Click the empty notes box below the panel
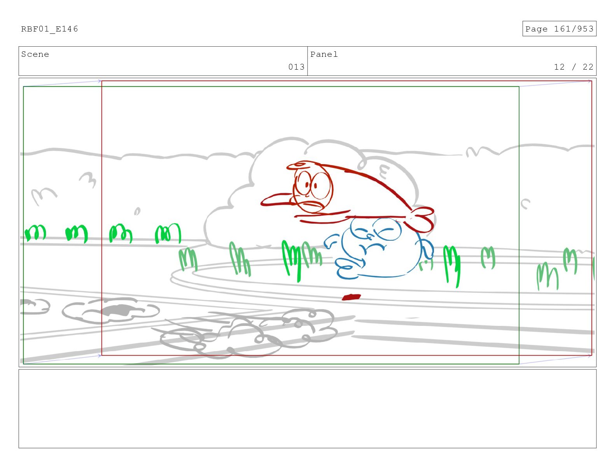 pos(308,409)
